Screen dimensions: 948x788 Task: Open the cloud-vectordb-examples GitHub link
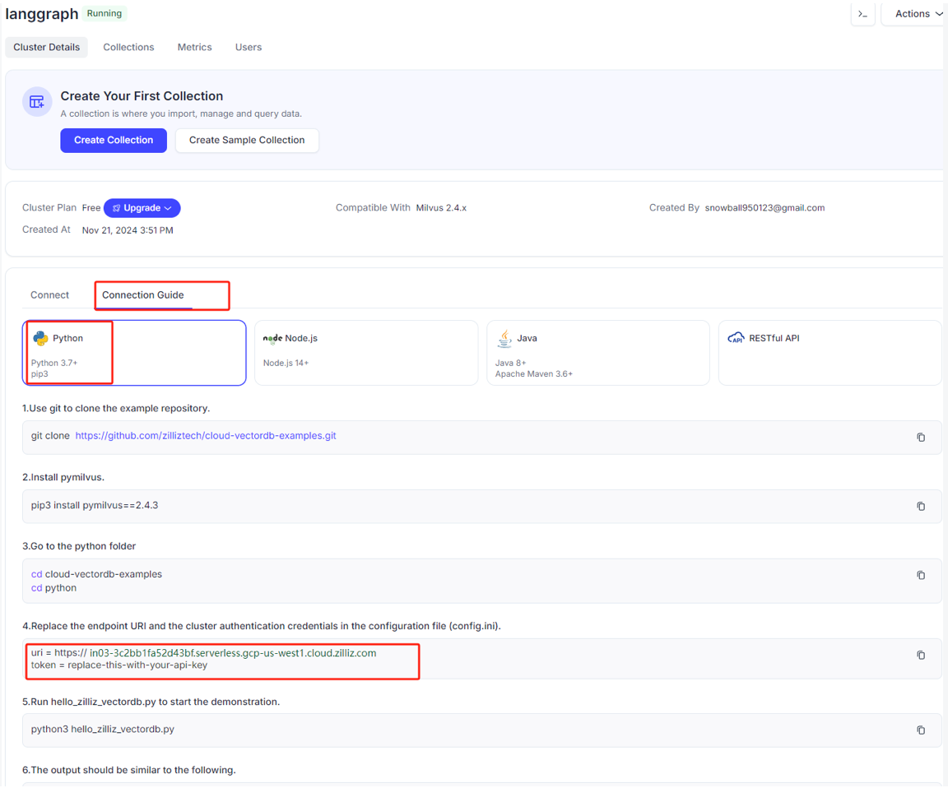click(206, 436)
